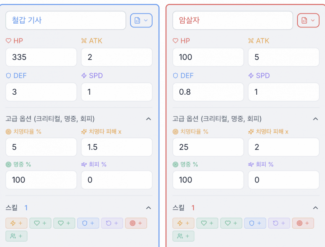Add the lightning skill to 철갑 기사
The image size is (325, 247).
(16, 223)
